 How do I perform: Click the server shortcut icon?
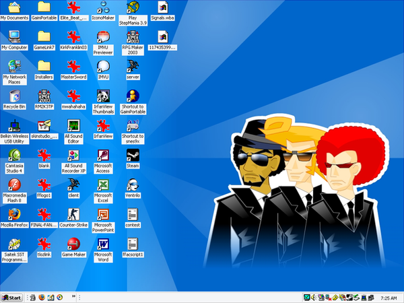(133, 67)
